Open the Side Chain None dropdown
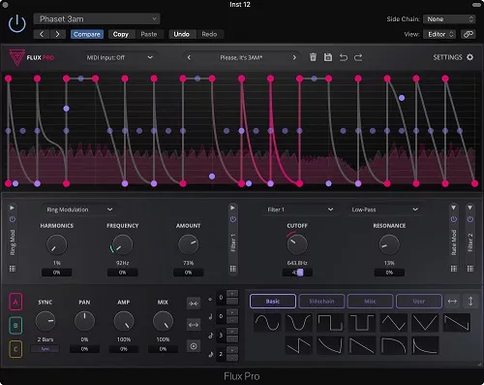484x385 pixels. pos(449,19)
